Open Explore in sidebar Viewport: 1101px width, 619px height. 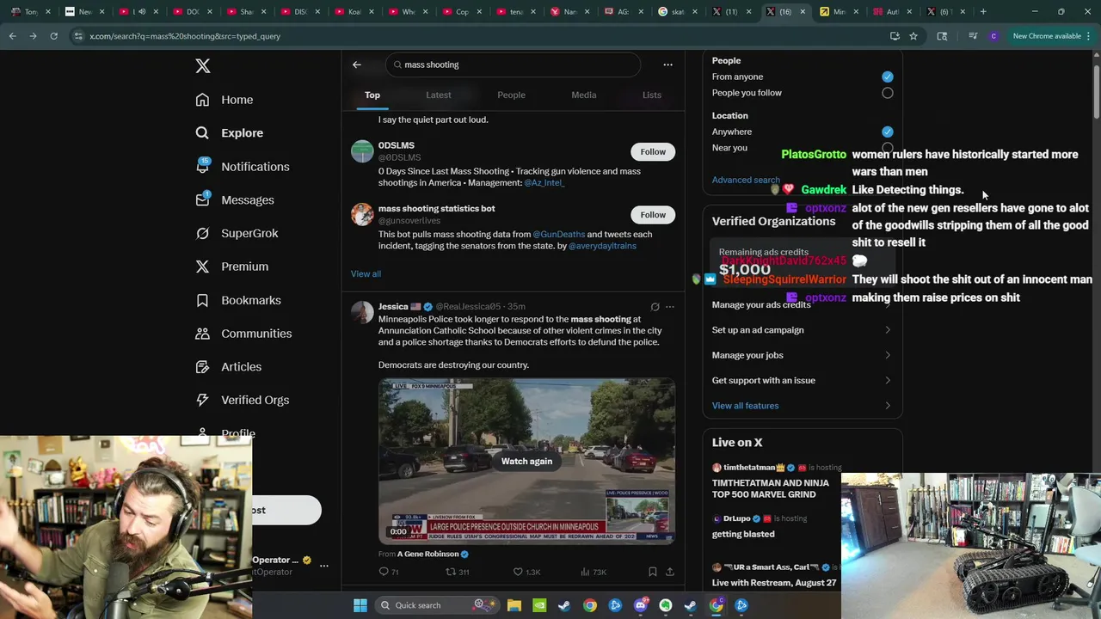(229, 133)
